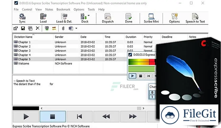Mark dictation Done with toolbar icon

(x=128, y=18)
